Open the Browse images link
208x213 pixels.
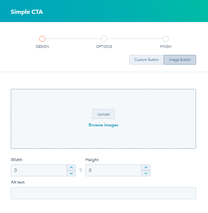[103, 125]
